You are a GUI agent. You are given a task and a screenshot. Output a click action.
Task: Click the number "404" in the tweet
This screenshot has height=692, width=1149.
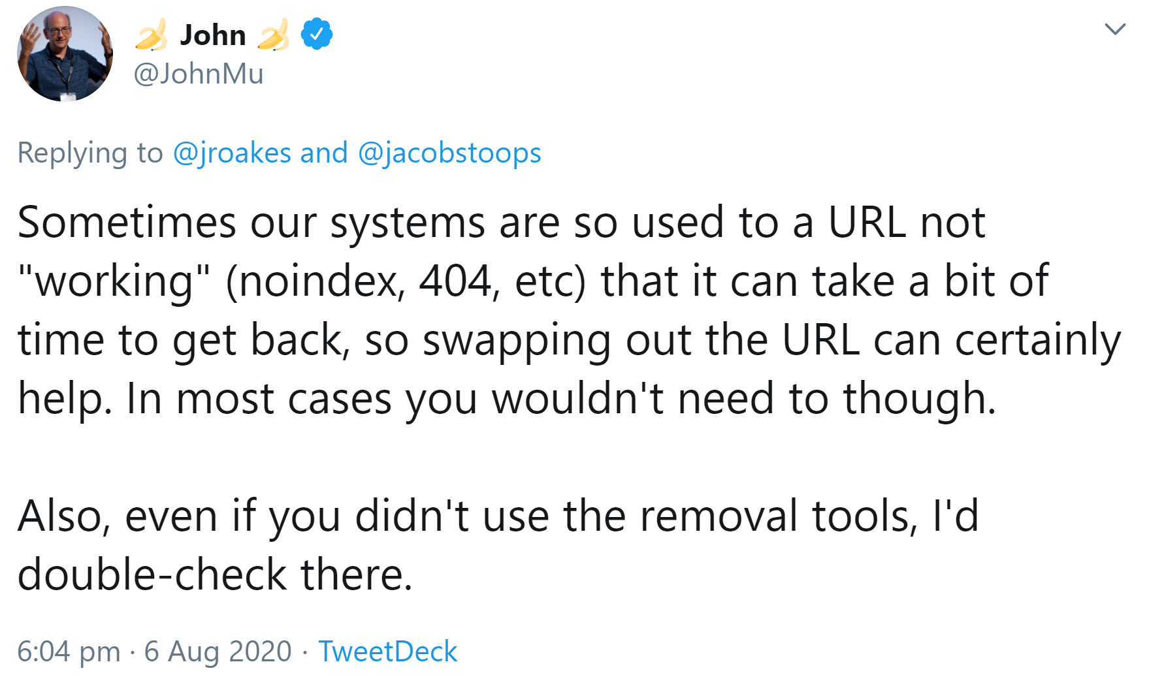pyautogui.click(x=455, y=281)
